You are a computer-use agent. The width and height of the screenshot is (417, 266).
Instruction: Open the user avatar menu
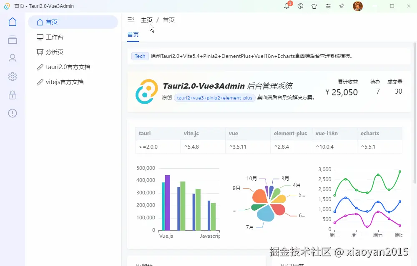click(358, 6)
